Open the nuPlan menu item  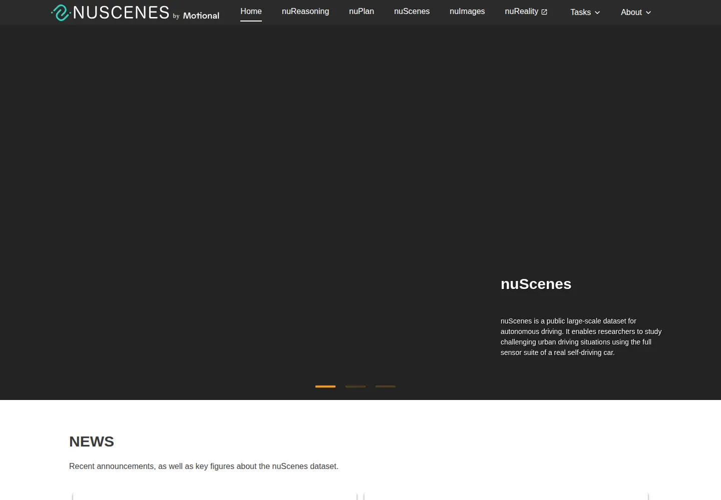pyautogui.click(x=362, y=11)
